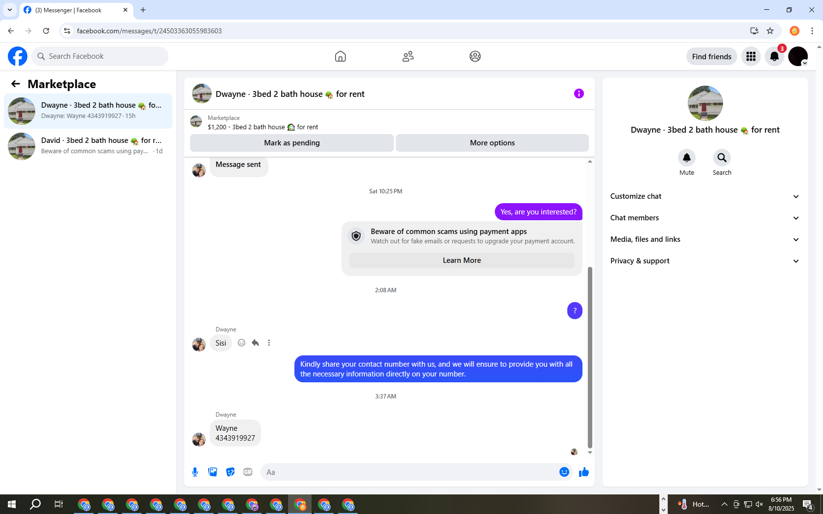Choose a sticker icon
Viewport: 823px width, 514px height.
[230, 472]
